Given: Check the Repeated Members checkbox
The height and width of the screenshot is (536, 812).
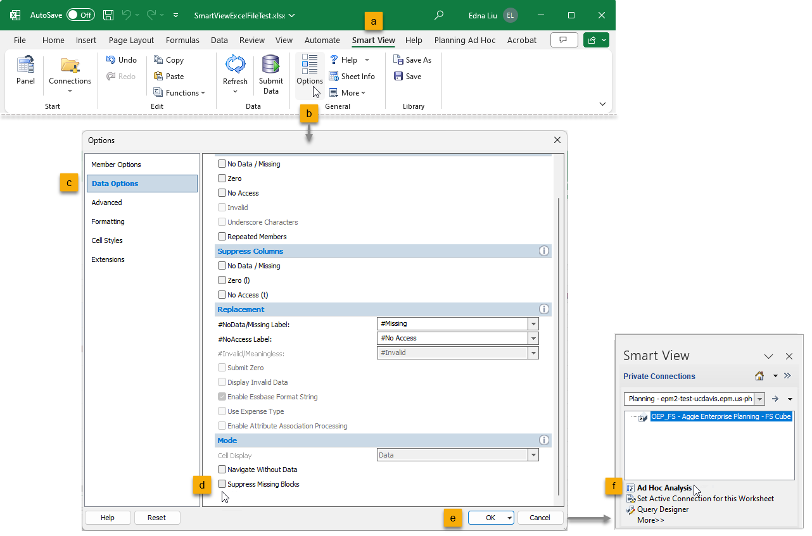Looking at the screenshot, I should point(222,237).
